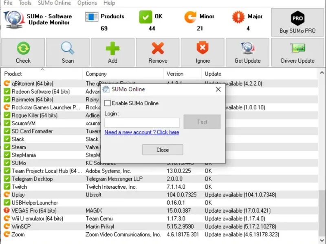Open the File menu
Screen dimensions: 326x244
pyautogui.click(x=8, y=3)
